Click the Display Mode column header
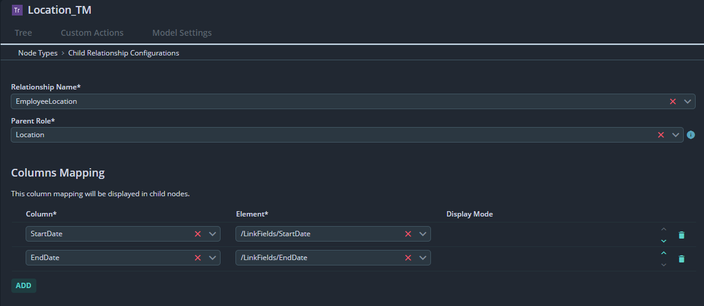 coord(470,214)
